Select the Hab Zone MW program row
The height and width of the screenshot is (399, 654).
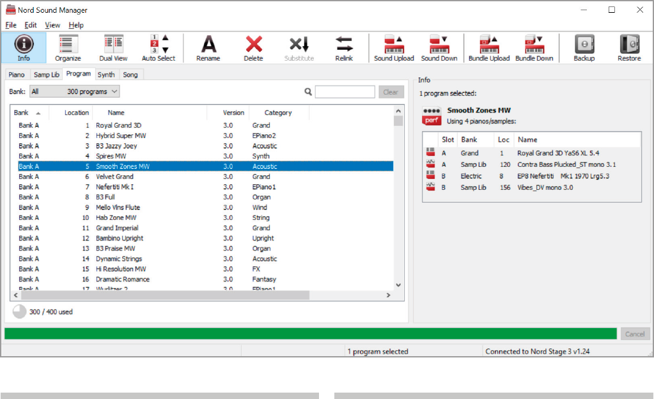205,218
